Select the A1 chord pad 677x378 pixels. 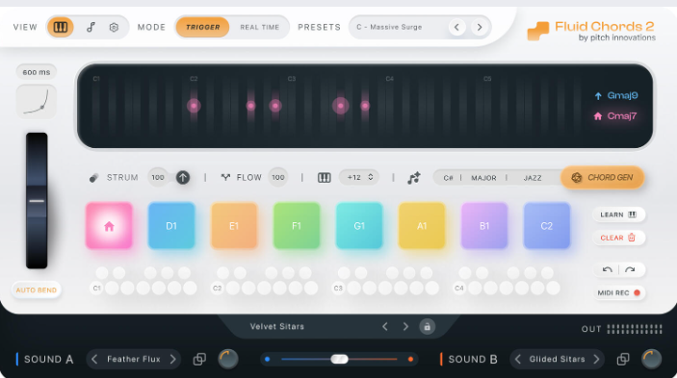pyautogui.click(x=422, y=225)
